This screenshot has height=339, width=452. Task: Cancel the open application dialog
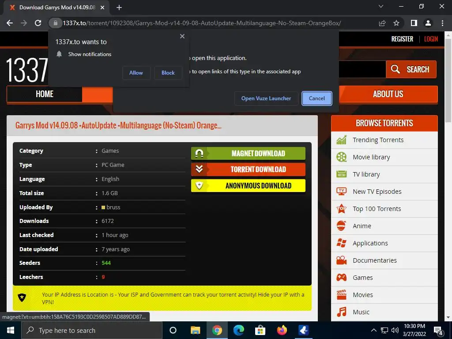pos(317,98)
